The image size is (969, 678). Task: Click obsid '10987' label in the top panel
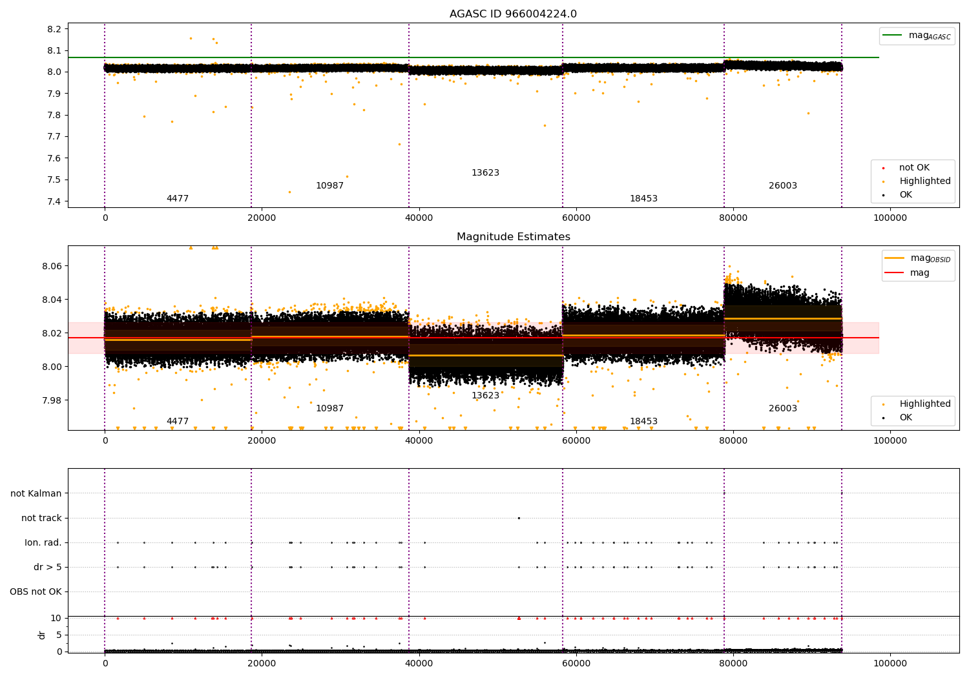(329, 186)
